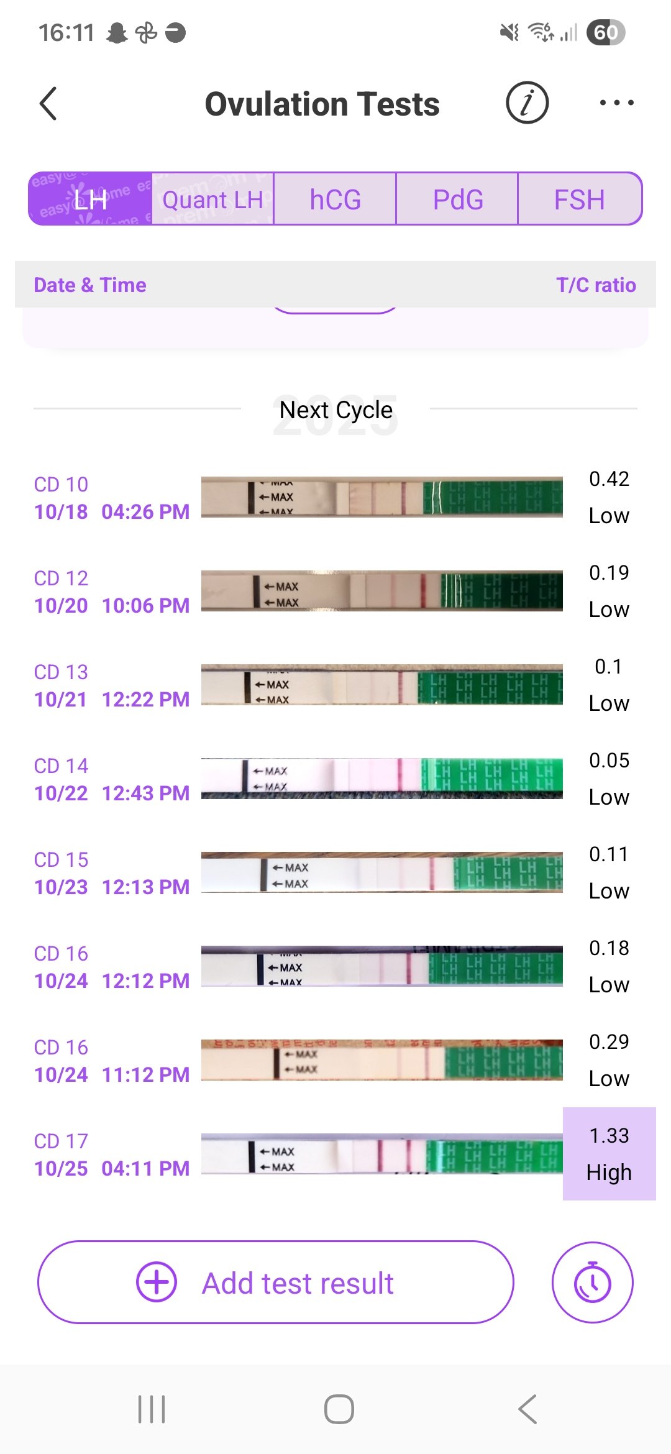Open the 10/24 11:12 PM strip photo
This screenshot has height=1454, width=671.
(x=381, y=1060)
